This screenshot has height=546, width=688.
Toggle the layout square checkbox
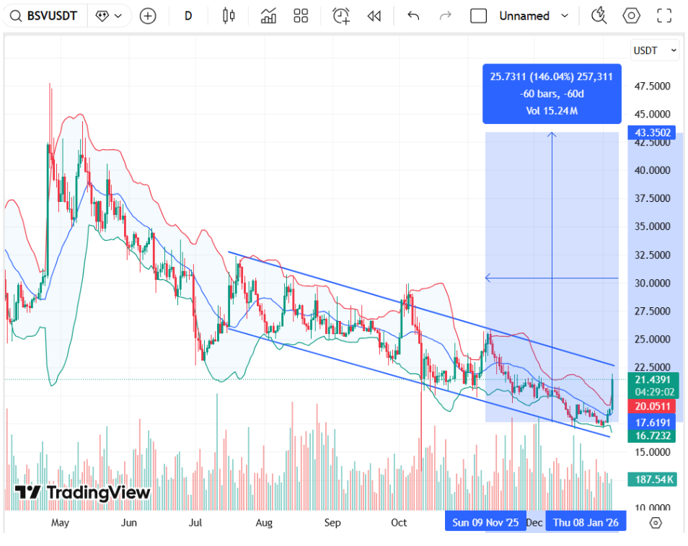(478, 16)
